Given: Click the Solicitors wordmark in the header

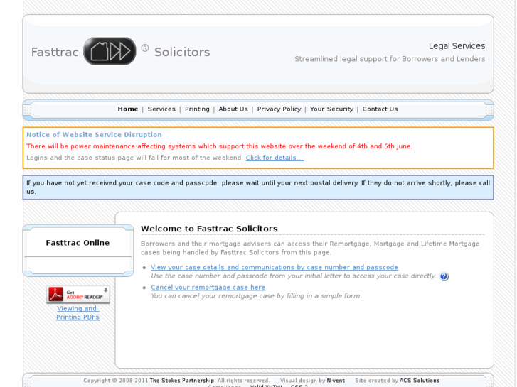Looking at the screenshot, I should point(182,52).
